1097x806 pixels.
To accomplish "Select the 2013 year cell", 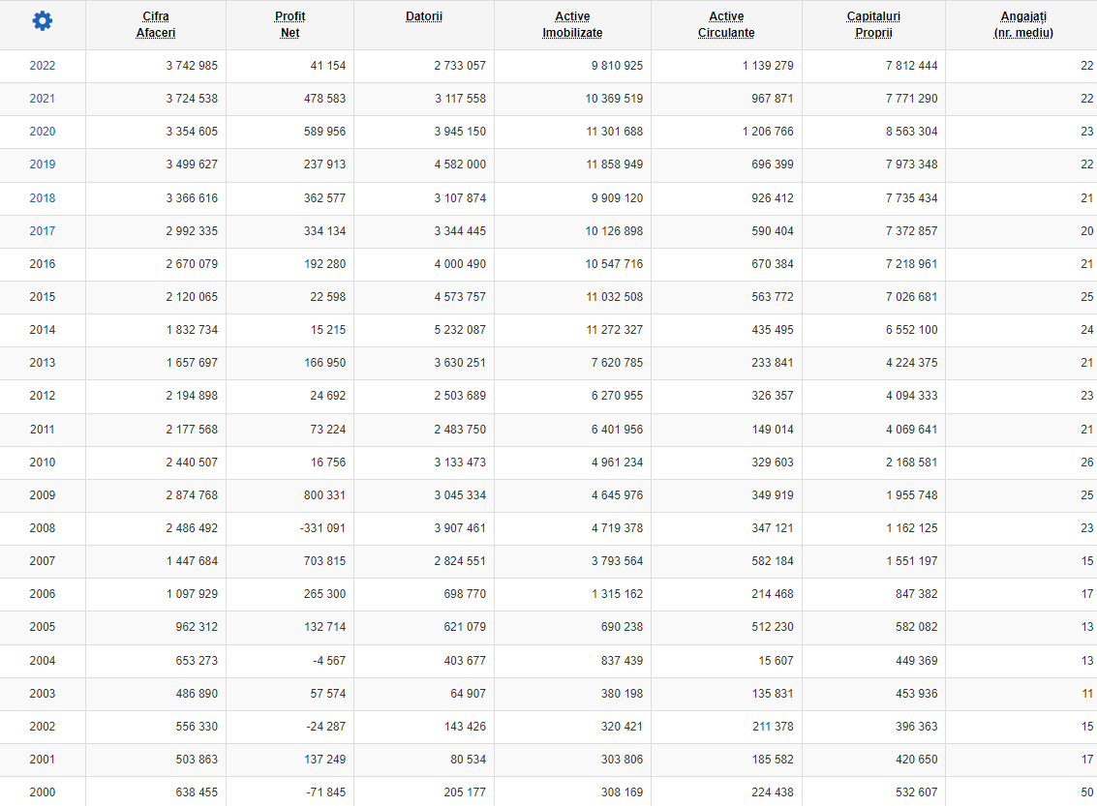I will pos(42,362).
